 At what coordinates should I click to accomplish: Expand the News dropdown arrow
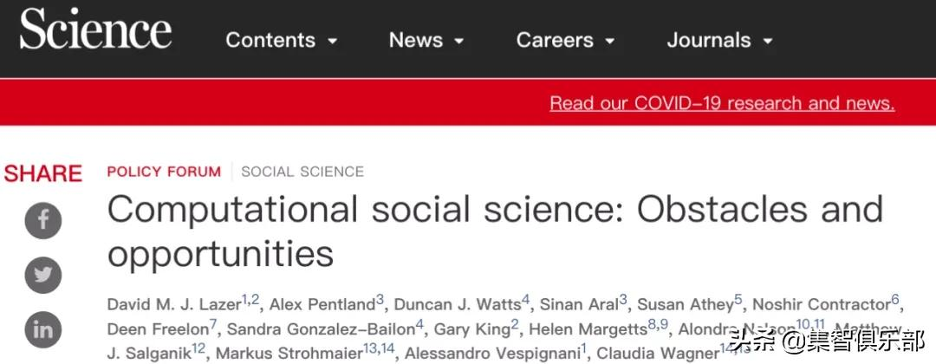point(458,41)
